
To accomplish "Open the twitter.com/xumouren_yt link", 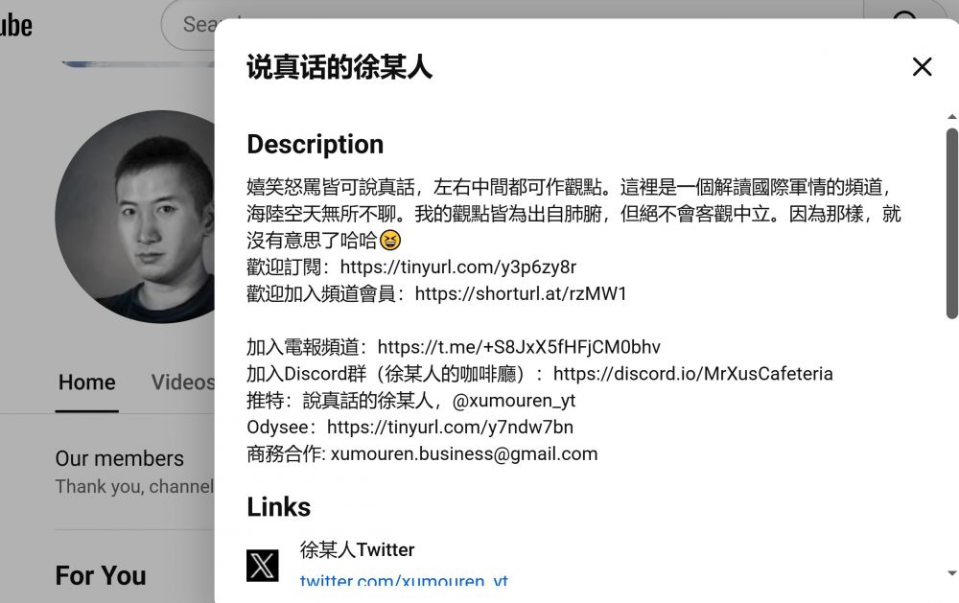I will (404, 580).
